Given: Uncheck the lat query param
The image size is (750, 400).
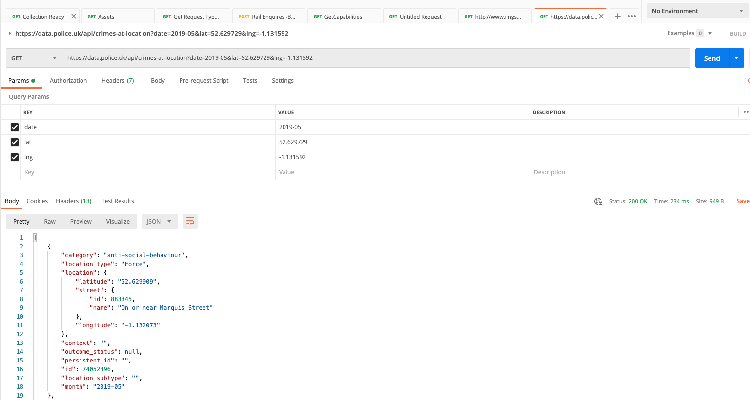Looking at the screenshot, I should click(15, 142).
